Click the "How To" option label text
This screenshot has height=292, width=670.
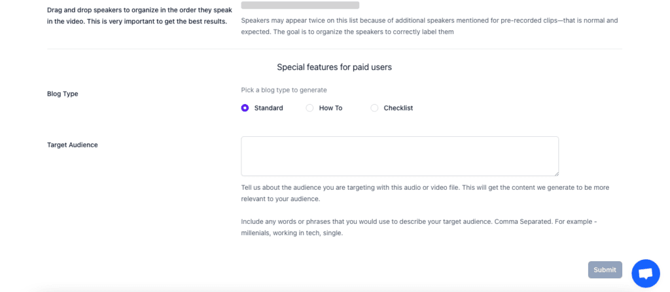(330, 108)
